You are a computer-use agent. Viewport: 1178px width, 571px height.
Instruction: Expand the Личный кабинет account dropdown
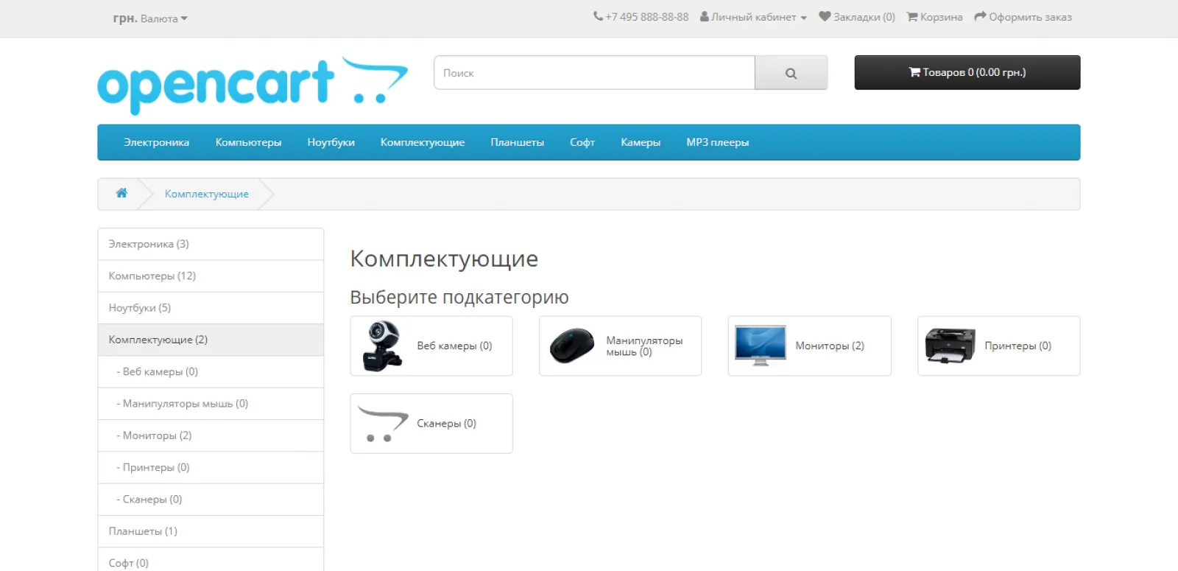753,17
